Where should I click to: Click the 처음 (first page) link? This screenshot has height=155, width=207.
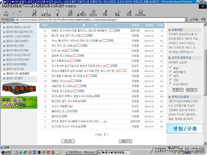99,135
